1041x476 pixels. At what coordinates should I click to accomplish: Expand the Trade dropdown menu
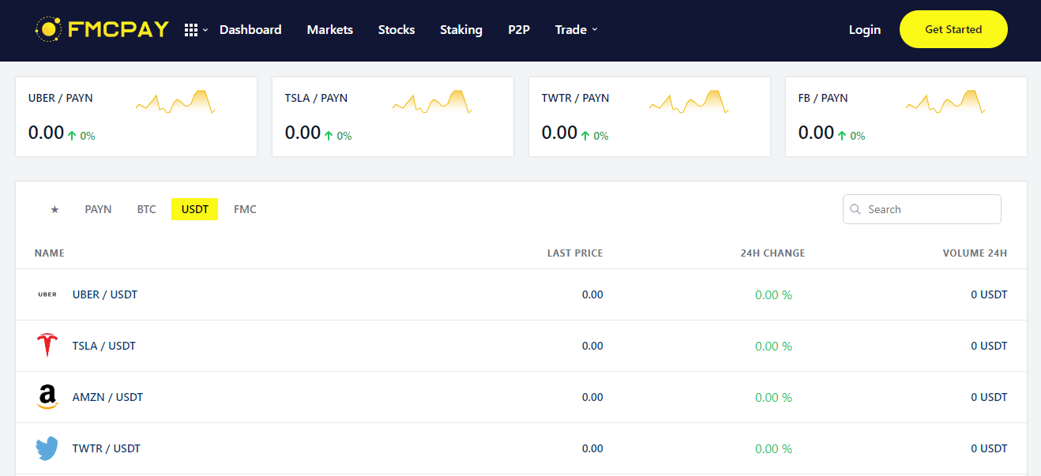[x=576, y=30]
